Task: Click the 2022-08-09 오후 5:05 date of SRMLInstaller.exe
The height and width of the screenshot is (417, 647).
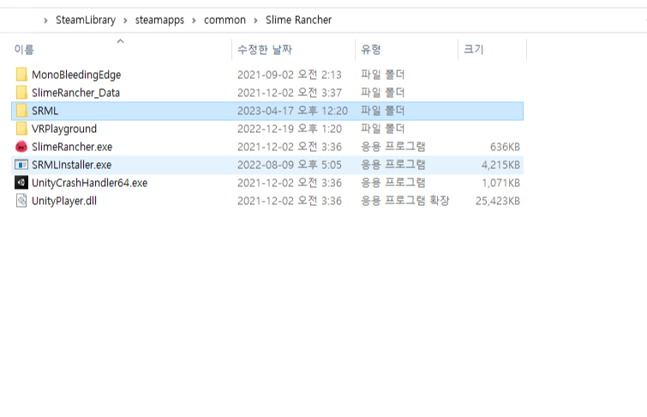Action: coord(290,165)
